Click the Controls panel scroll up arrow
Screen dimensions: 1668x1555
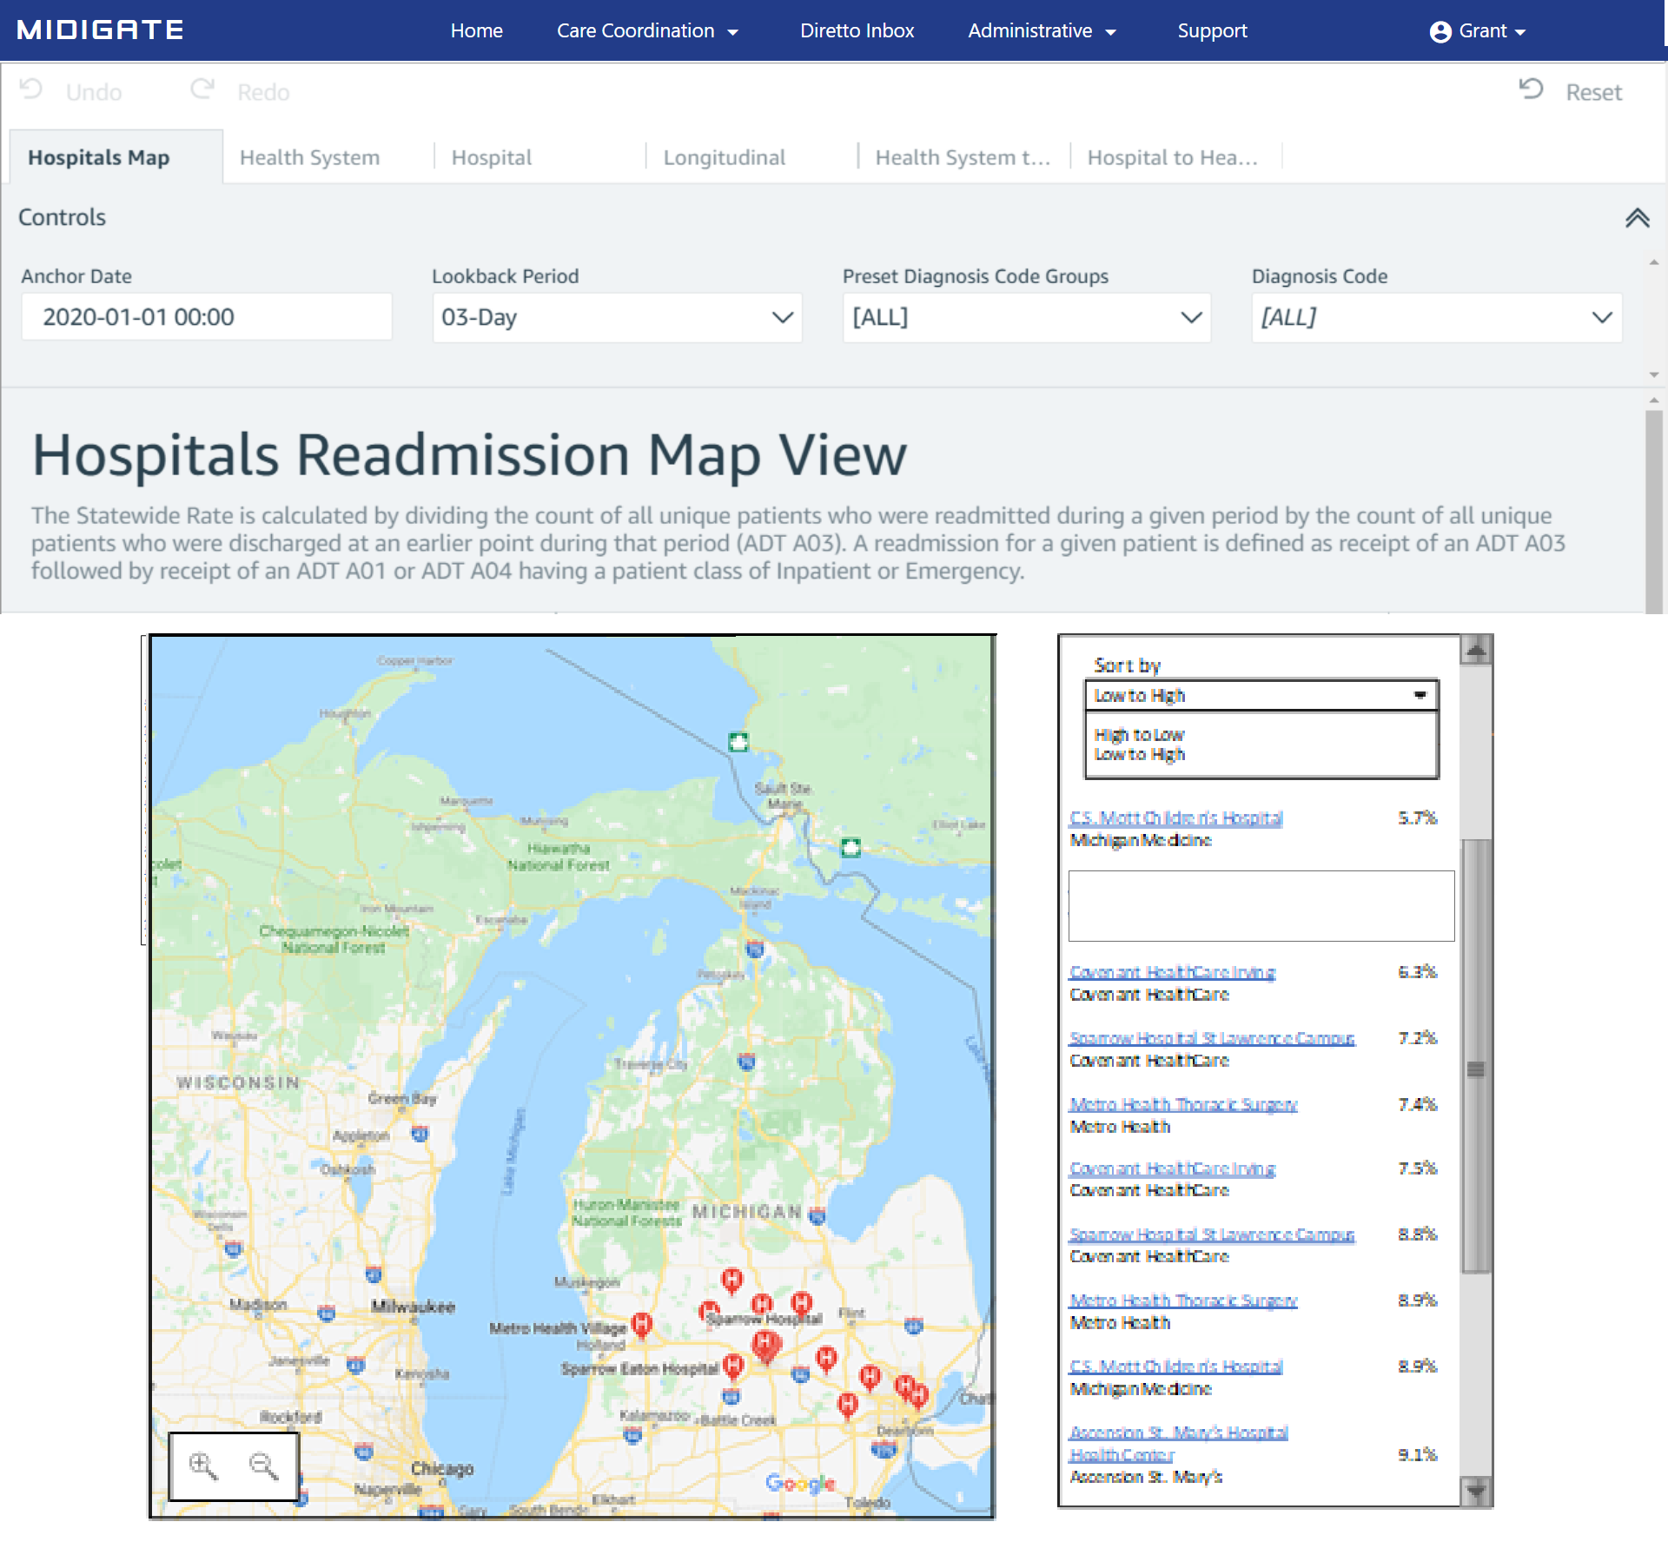click(x=1654, y=262)
